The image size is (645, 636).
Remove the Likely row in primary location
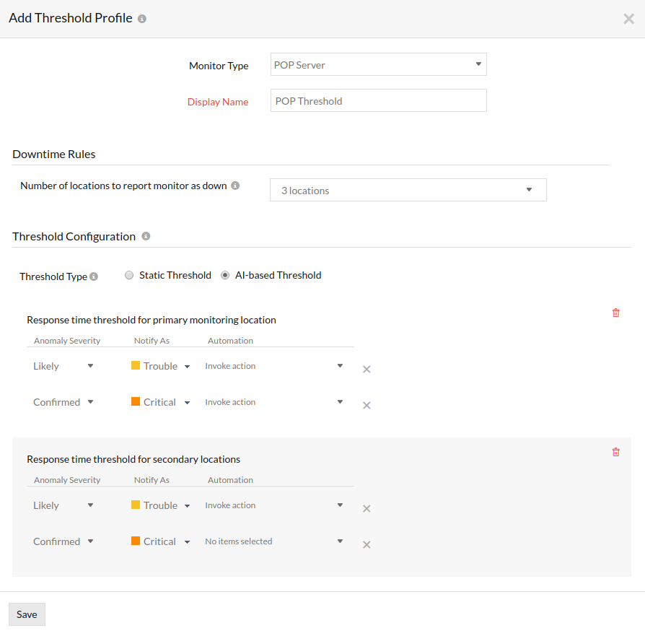pyautogui.click(x=367, y=369)
